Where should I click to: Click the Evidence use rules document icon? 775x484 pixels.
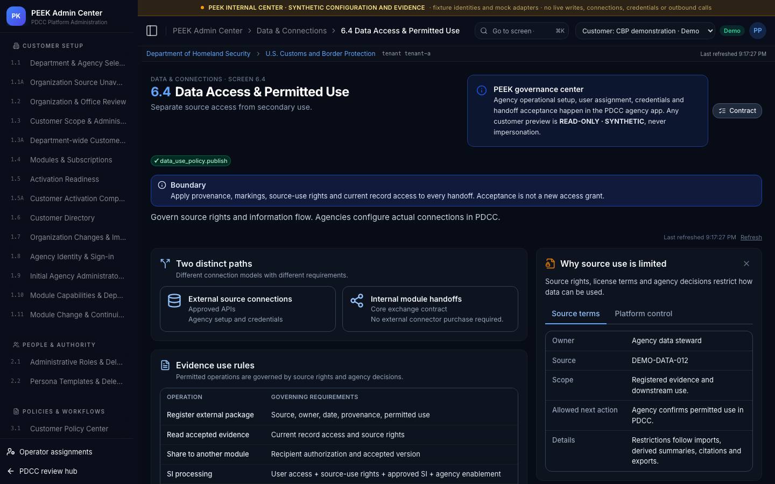click(165, 365)
